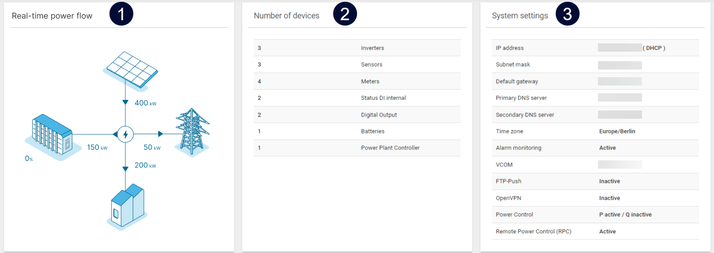Click the Time zone Europe/Berlin value

coord(618,131)
